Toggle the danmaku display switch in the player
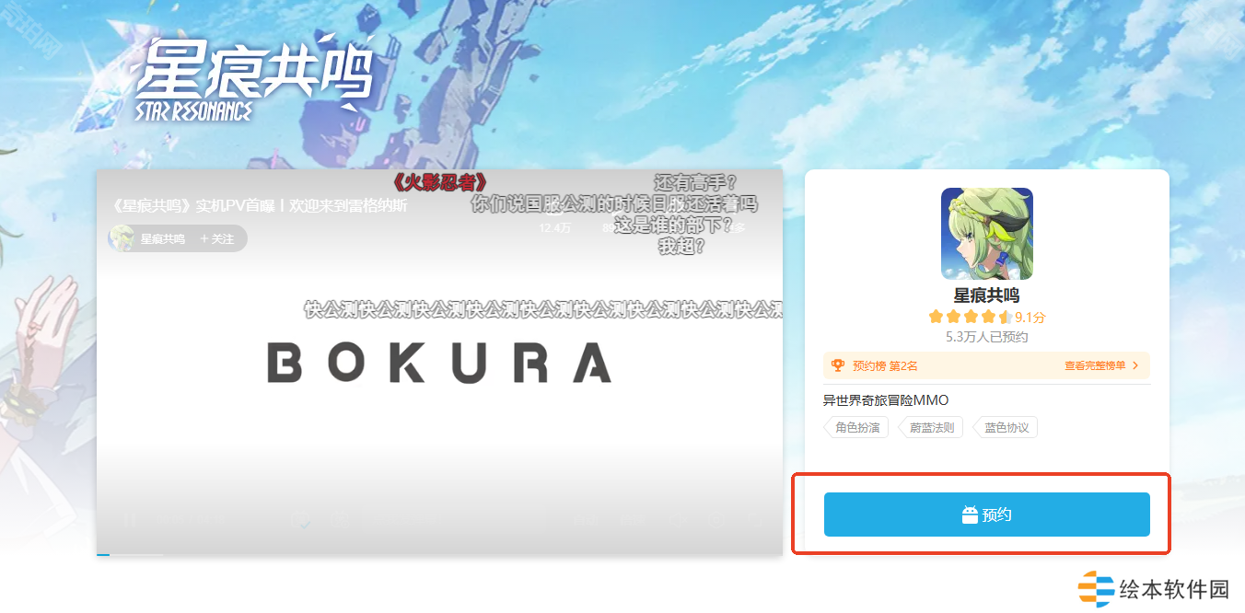Screen dimensions: 1245x613 [301, 520]
